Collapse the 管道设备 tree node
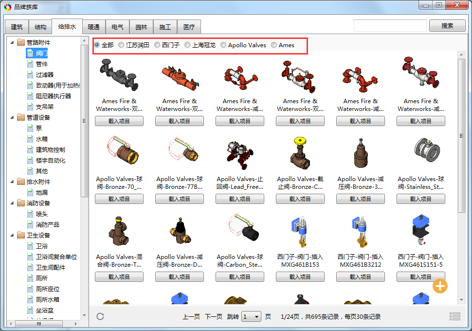The height and width of the screenshot is (331, 472). coord(12,117)
